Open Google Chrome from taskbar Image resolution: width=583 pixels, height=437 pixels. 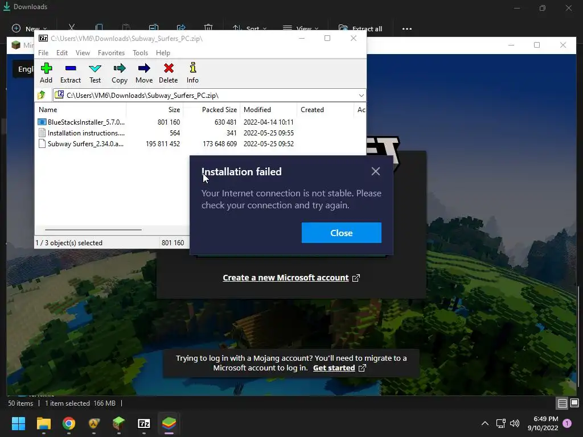pos(69,423)
